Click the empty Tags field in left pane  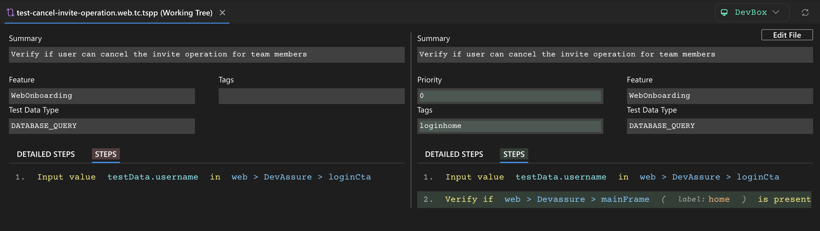[311, 96]
